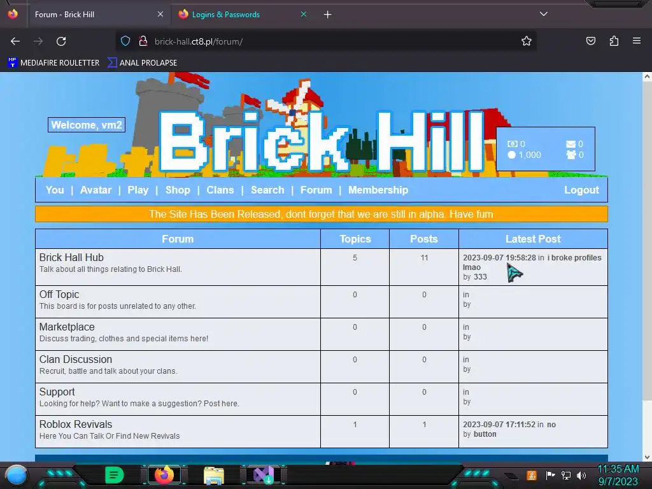The height and width of the screenshot is (489, 652).
Task: Click the disabled forward navigation arrow
Action: [x=38, y=41]
